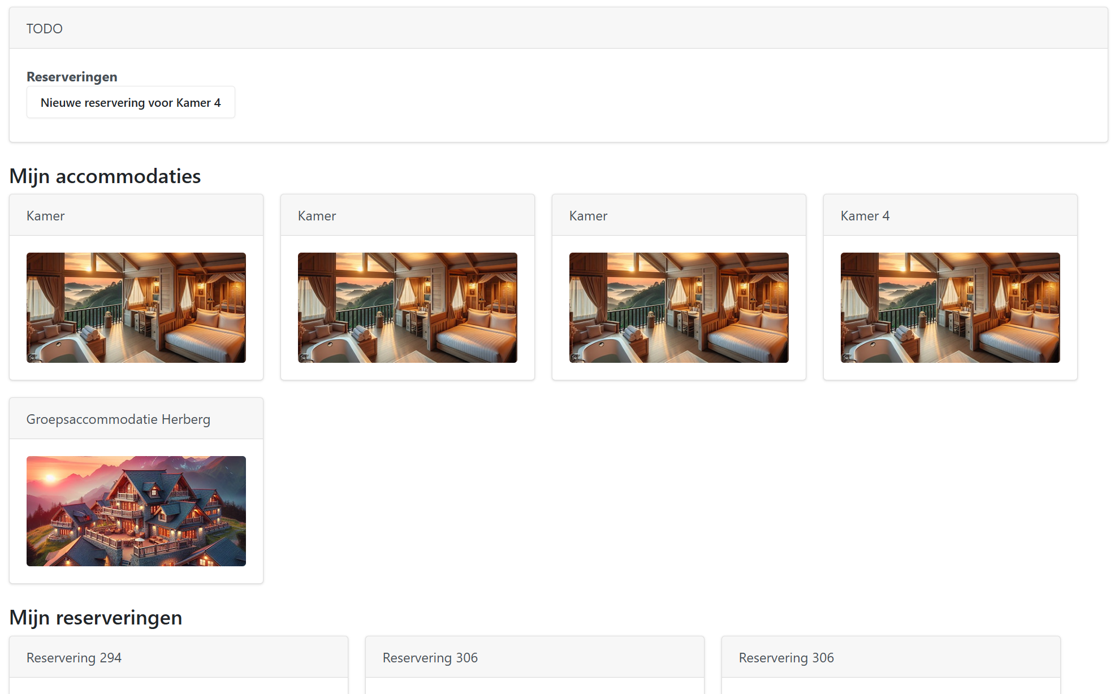Click the leftmost Kamer room photo
The height and width of the screenshot is (694, 1115).
136,307
